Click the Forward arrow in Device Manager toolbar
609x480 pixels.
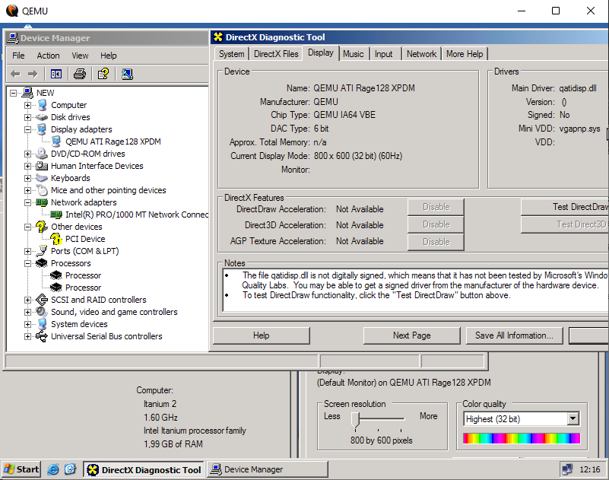[x=33, y=74]
